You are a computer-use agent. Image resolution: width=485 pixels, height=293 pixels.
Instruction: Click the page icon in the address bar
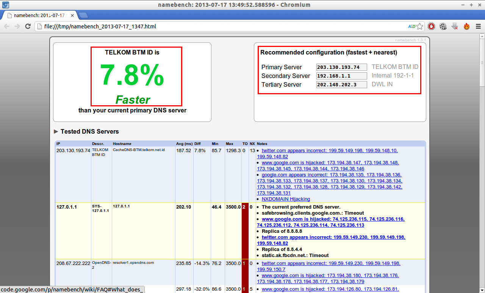tap(39, 26)
